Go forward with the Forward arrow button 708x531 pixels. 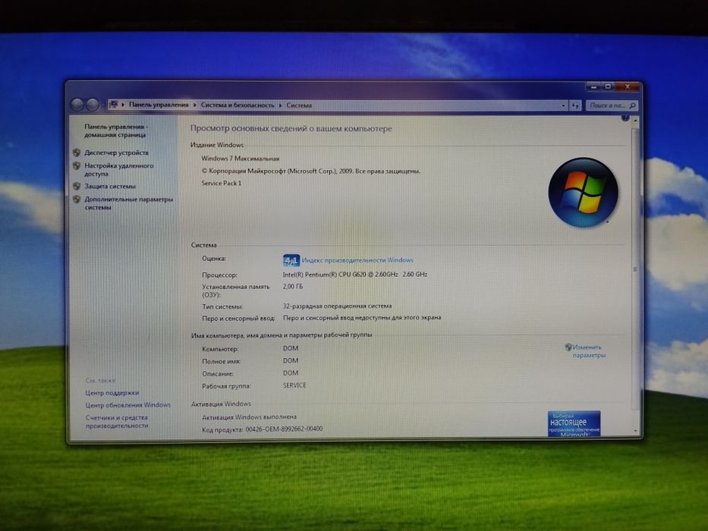pyautogui.click(x=93, y=105)
